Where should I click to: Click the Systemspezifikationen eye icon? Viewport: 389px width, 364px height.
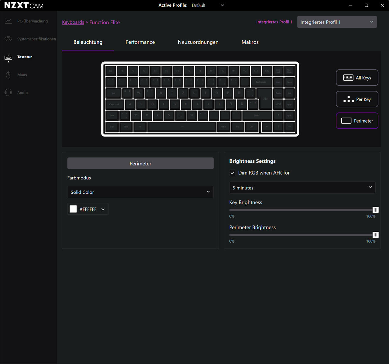click(x=9, y=39)
